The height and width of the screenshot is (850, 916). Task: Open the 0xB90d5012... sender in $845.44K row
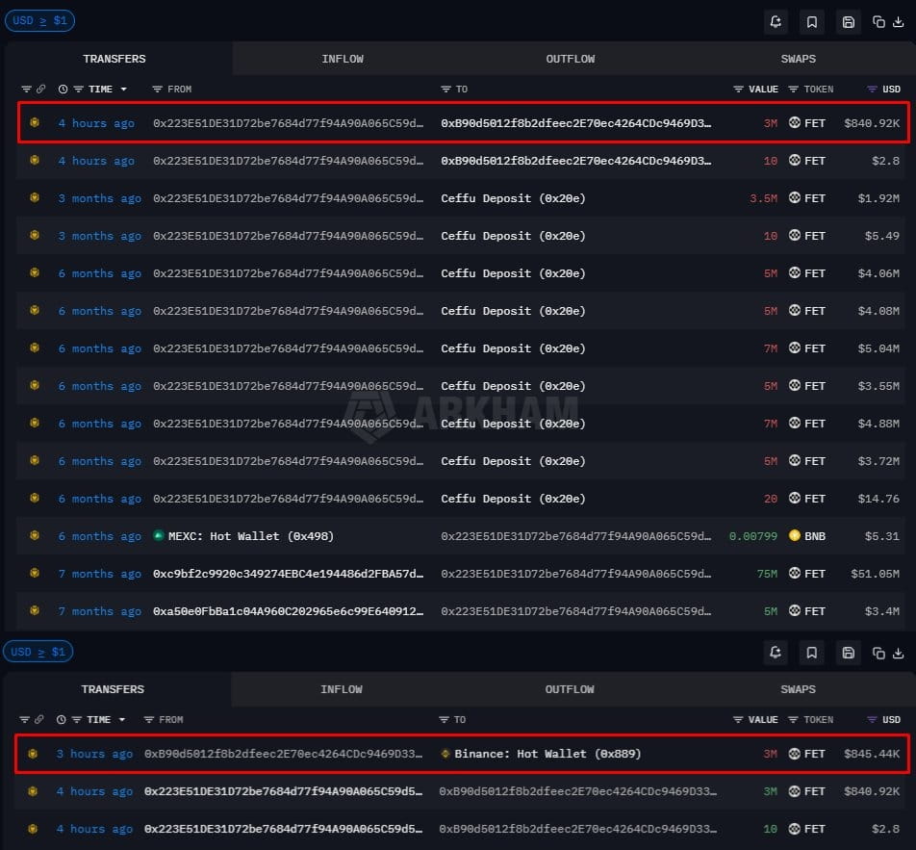(283, 754)
